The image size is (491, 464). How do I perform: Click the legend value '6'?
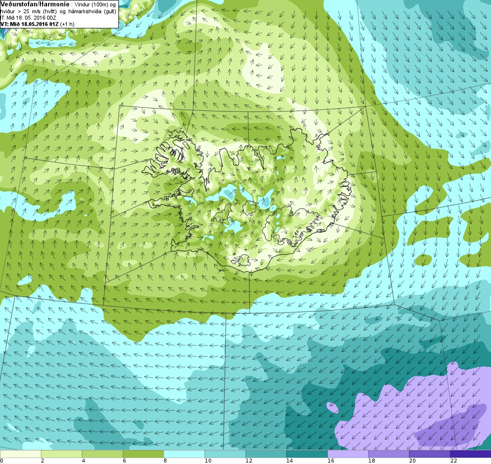pyautogui.click(x=124, y=461)
